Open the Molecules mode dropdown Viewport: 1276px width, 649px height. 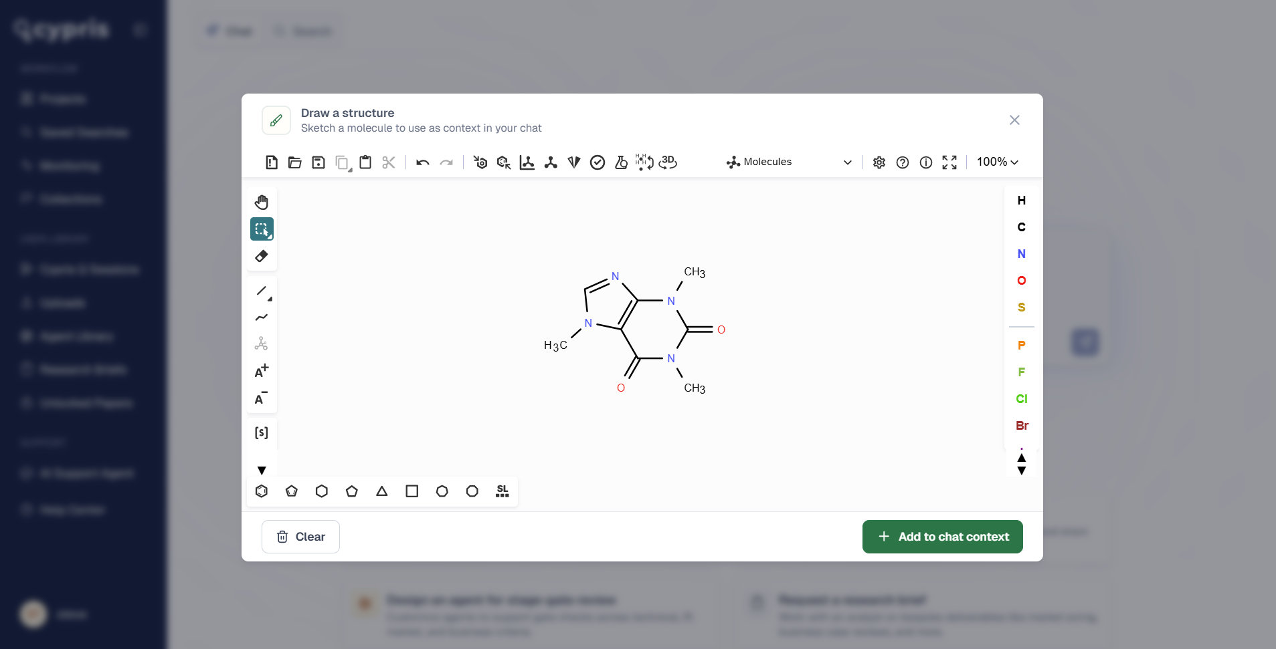click(x=790, y=162)
